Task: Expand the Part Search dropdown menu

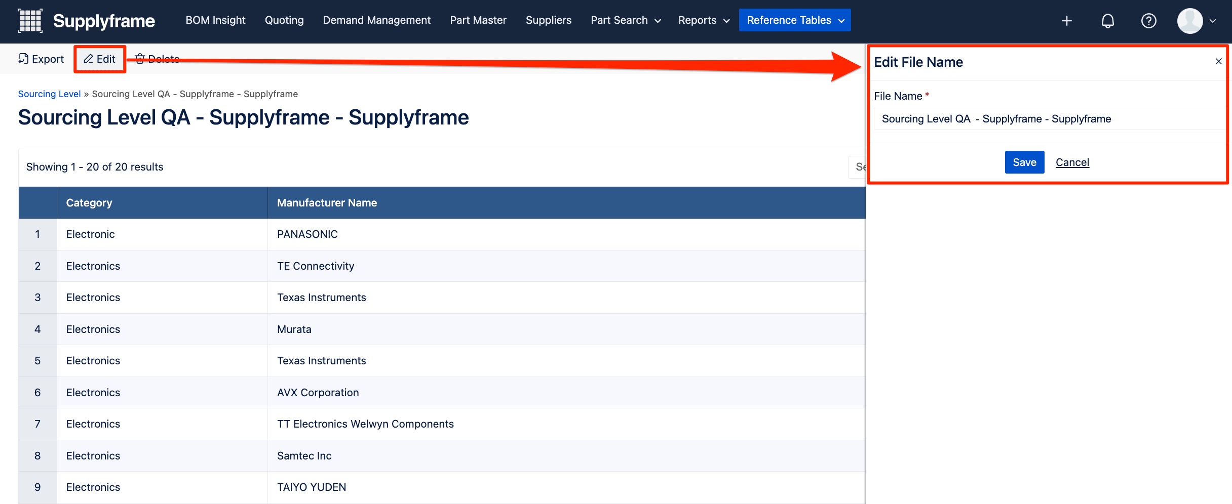Action: click(626, 20)
